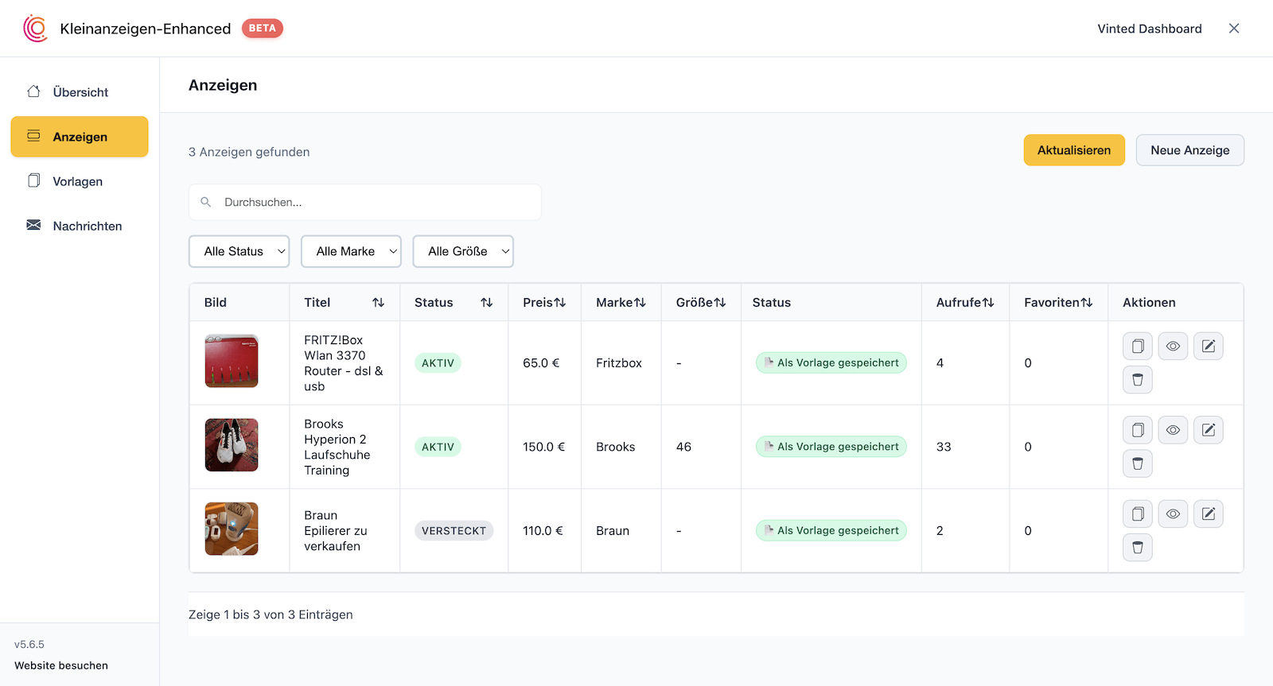Image resolution: width=1273 pixels, height=686 pixels.
Task: Click 'Zeige 1 bis 3 von 3 Einträgen'
Action: pos(271,614)
